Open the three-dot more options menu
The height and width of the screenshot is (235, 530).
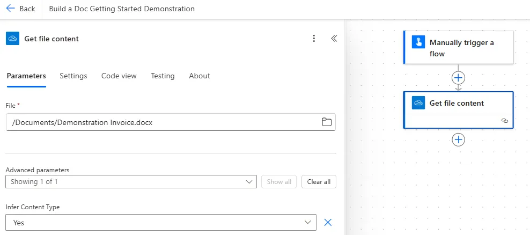pyautogui.click(x=314, y=39)
